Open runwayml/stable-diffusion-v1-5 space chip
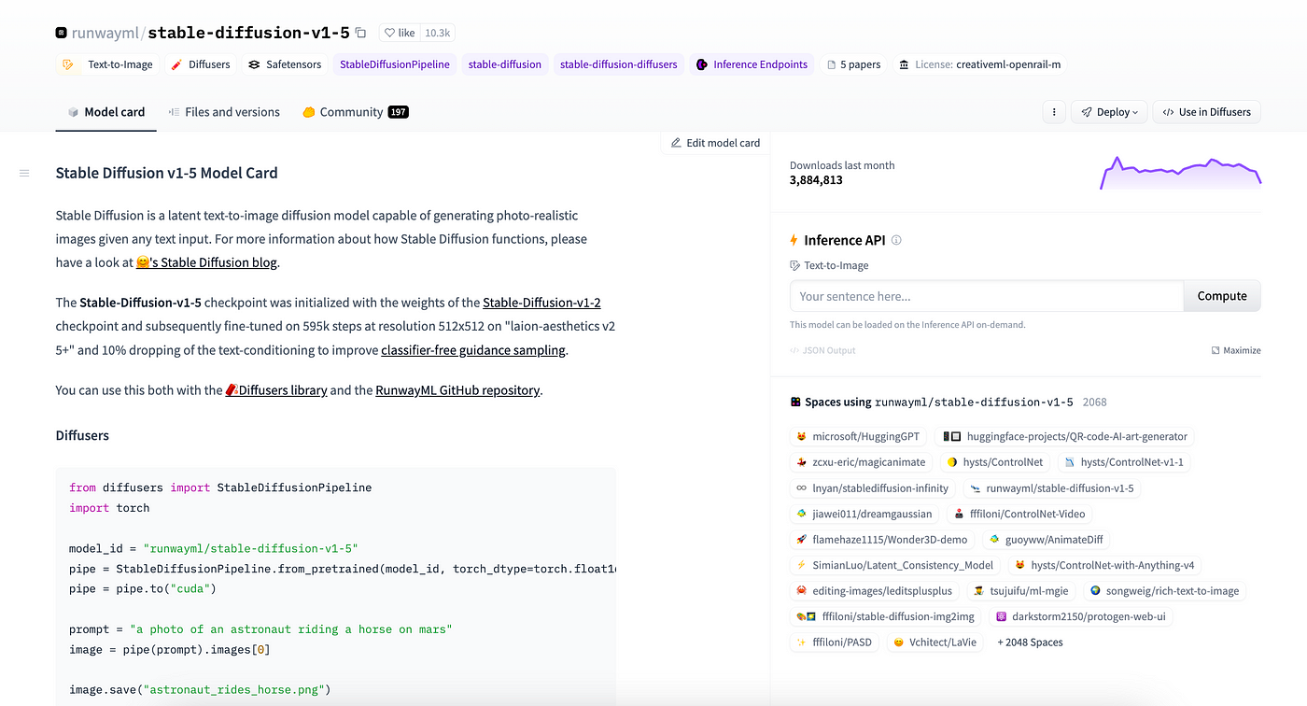Screen dimensions: 1307x706 click(1052, 487)
